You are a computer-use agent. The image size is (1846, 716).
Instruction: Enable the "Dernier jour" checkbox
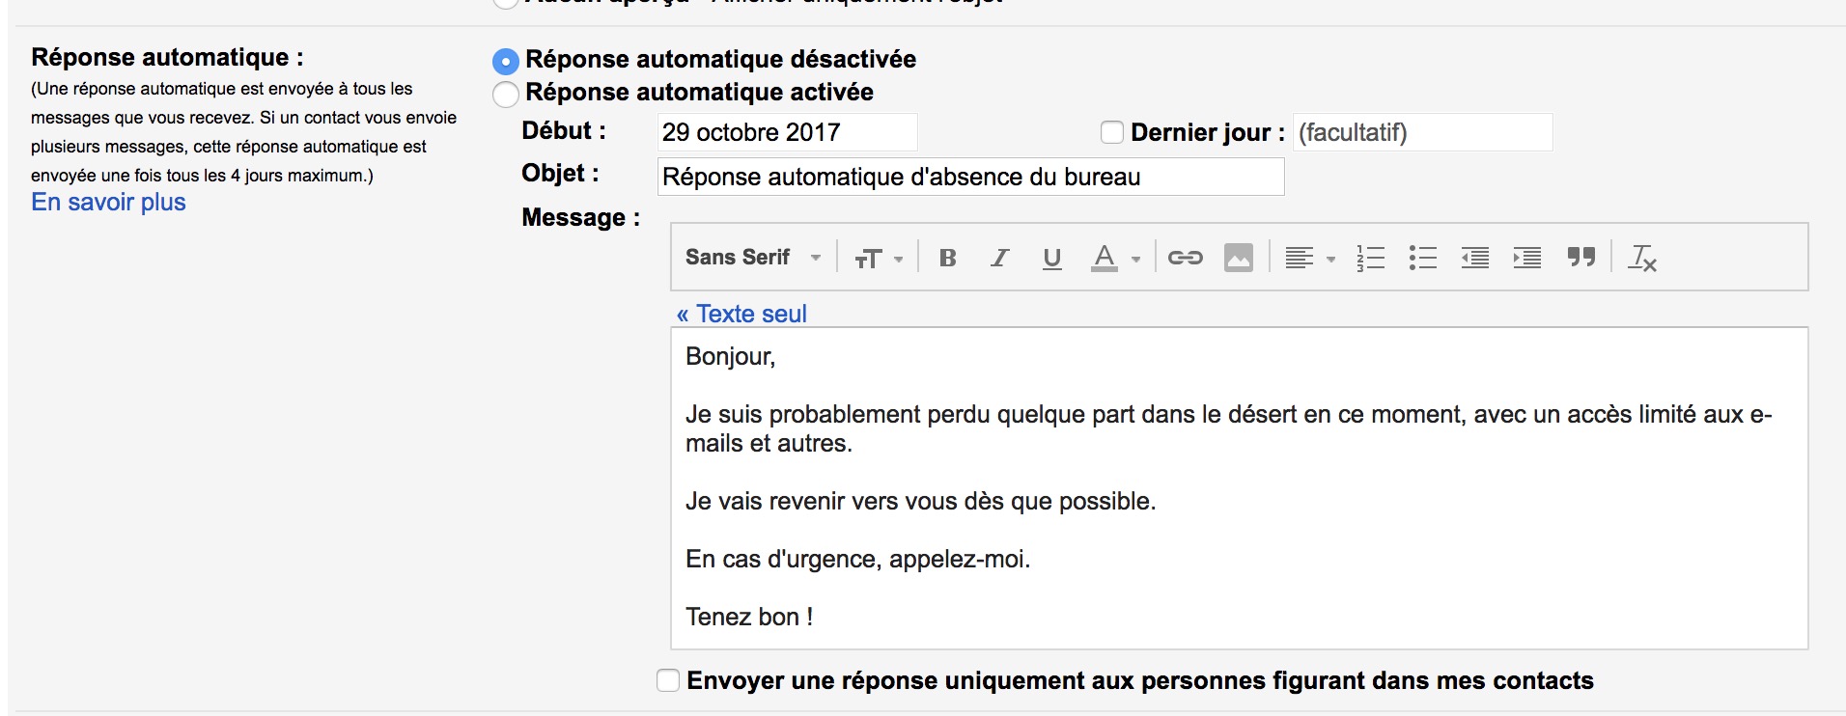coord(1112,132)
